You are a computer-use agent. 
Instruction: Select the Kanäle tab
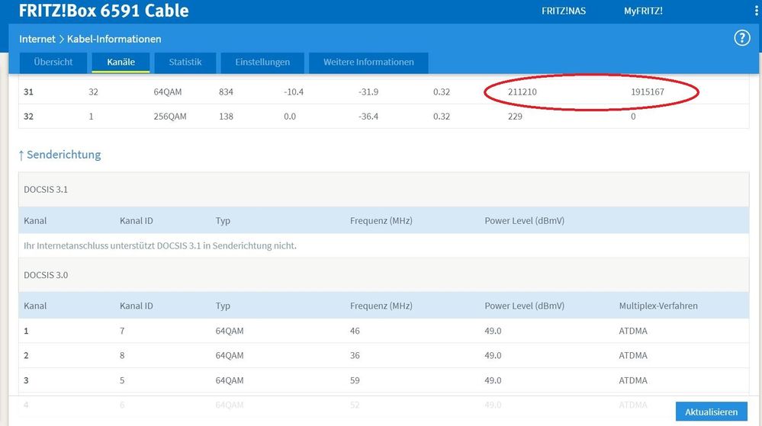121,62
